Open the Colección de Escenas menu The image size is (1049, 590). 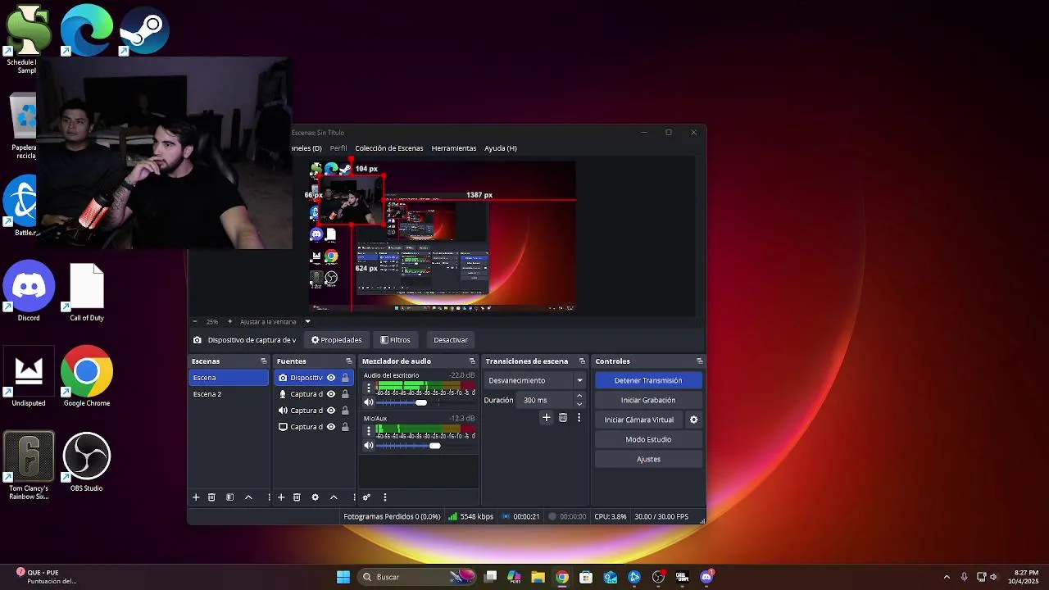click(389, 148)
